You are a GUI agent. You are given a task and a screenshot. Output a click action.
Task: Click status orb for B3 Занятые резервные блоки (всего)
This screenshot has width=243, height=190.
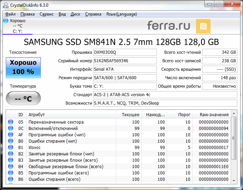pos(11,160)
